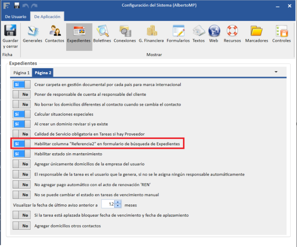Open Conexiones settings
The width and height of the screenshot is (297, 247).
pyautogui.click(x=125, y=34)
